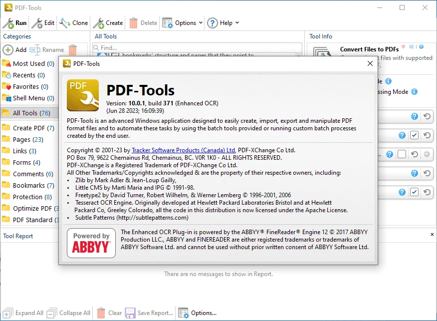Select the Forms (4) category
This screenshot has height=321, width=437.
[x=21, y=162]
